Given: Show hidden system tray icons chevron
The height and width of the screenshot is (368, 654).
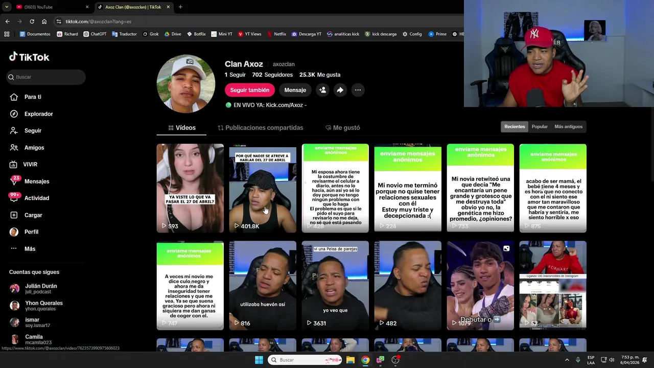Looking at the screenshot, I should 567,360.
